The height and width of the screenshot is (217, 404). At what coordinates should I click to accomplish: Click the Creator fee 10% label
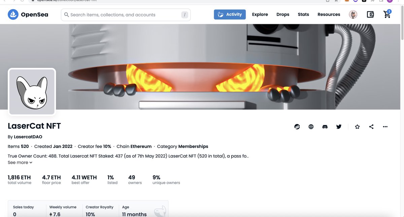(94, 146)
